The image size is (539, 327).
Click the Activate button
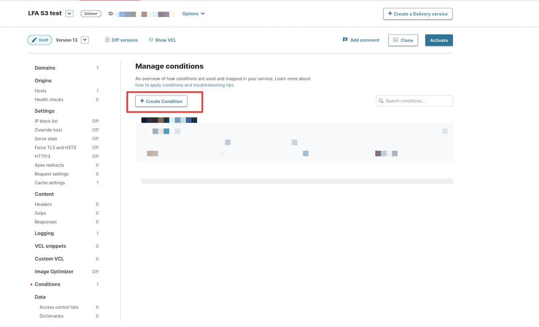(439, 40)
